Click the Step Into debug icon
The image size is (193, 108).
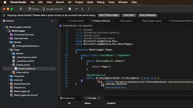point(82,9)
